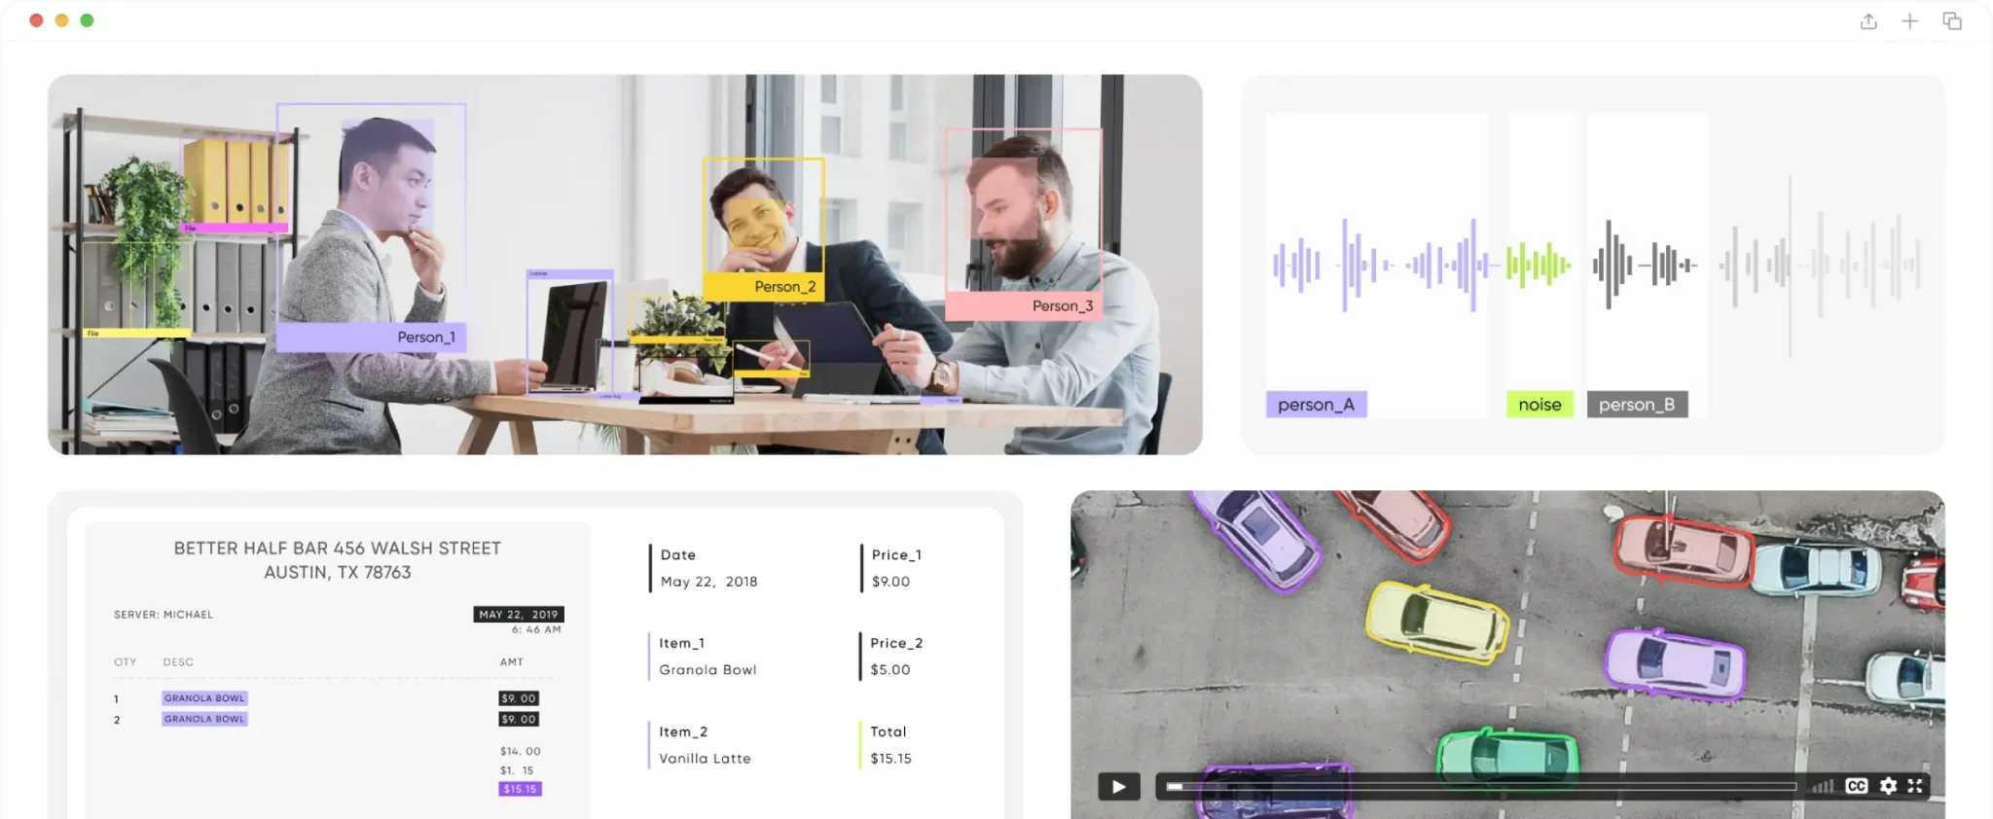Toggle closed captions on the video
Image resolution: width=1993 pixels, height=819 pixels.
click(1856, 786)
